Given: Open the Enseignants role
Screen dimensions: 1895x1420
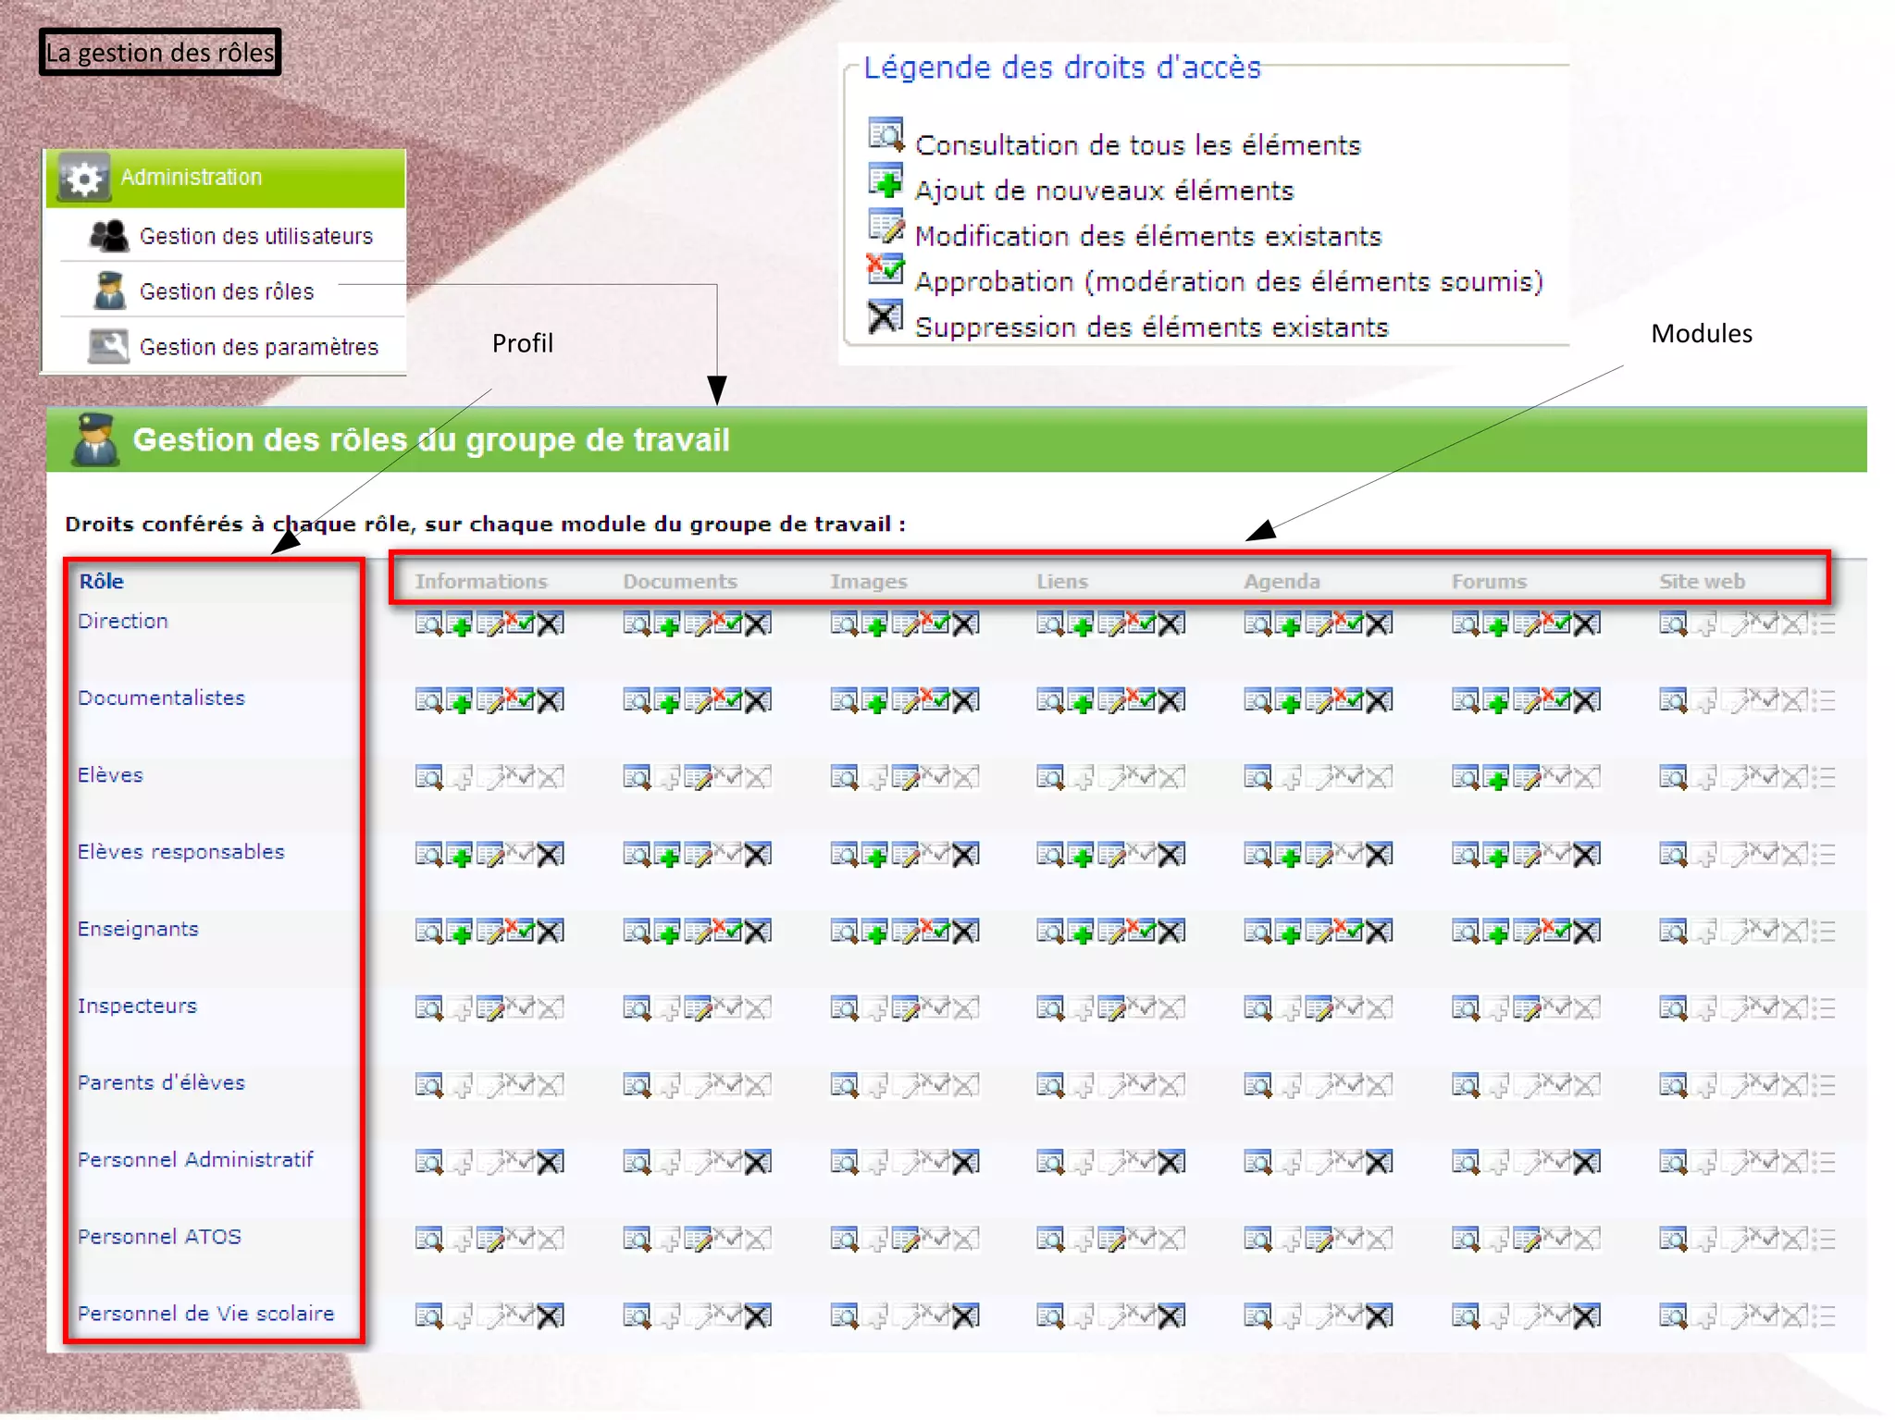Looking at the screenshot, I should coord(138,929).
